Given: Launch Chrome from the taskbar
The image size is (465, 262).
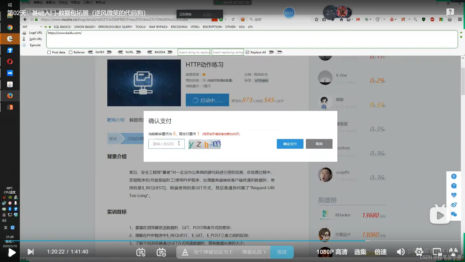Looking at the screenshot, I should 10,27.
